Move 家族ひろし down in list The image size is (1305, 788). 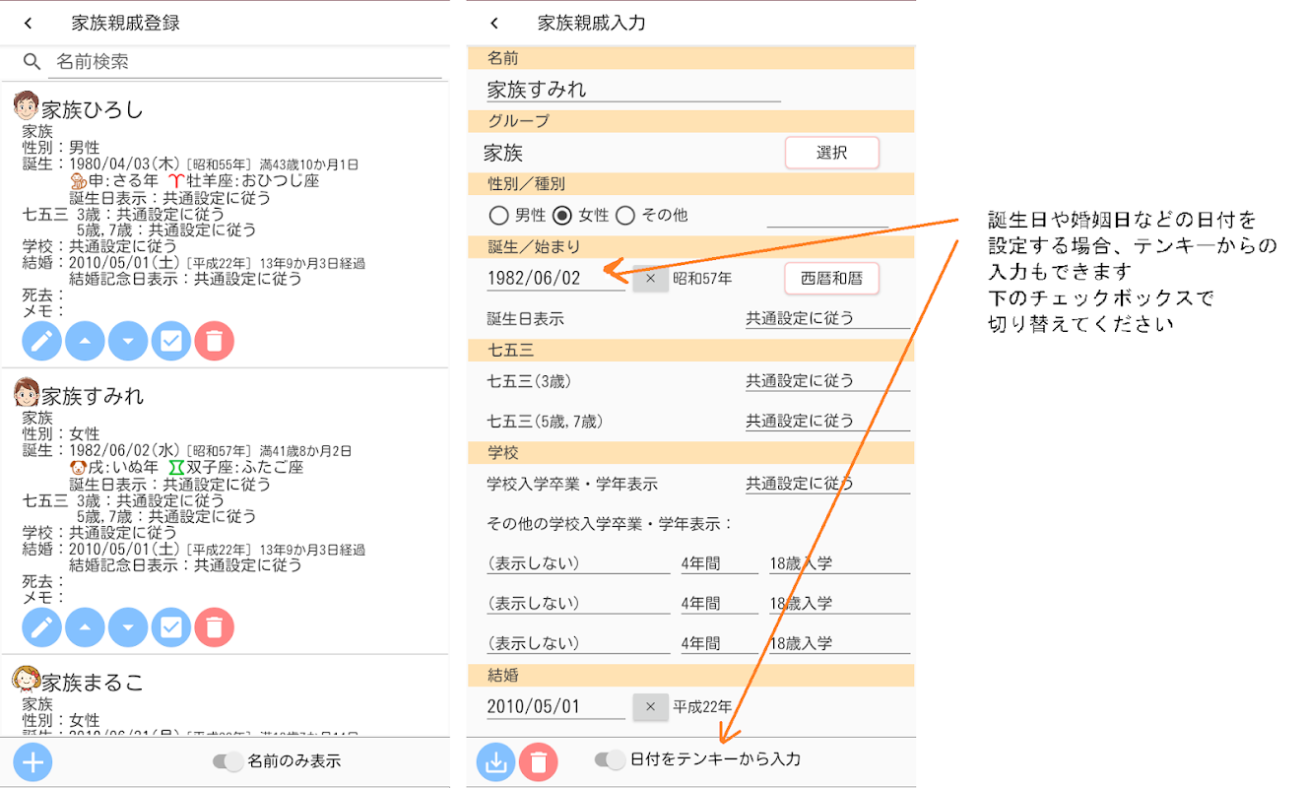(x=128, y=342)
